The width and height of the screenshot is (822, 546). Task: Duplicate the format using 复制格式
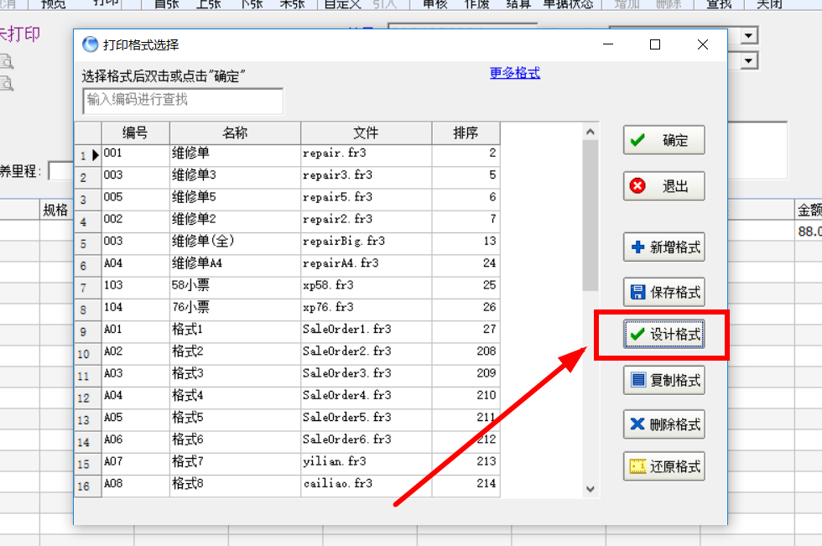tap(663, 380)
